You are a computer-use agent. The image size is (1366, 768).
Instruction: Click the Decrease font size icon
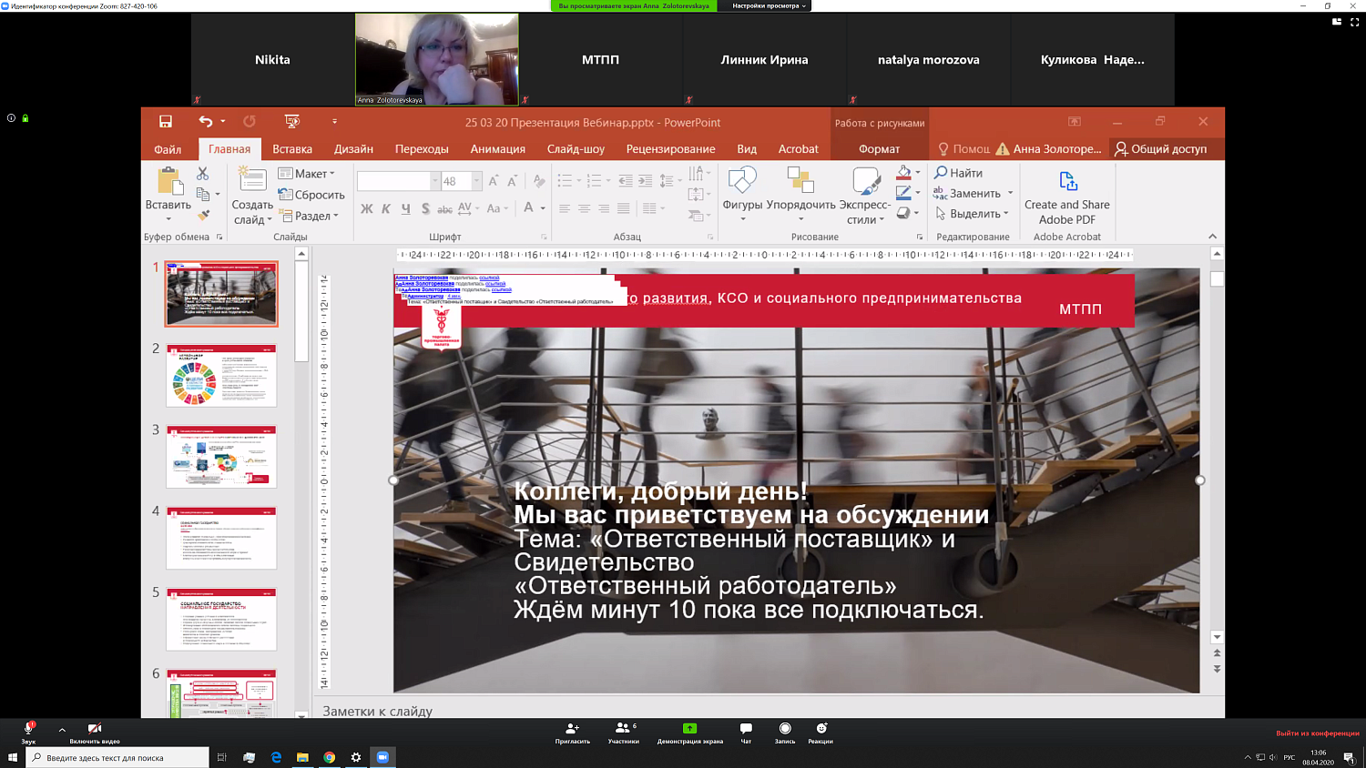(x=513, y=181)
